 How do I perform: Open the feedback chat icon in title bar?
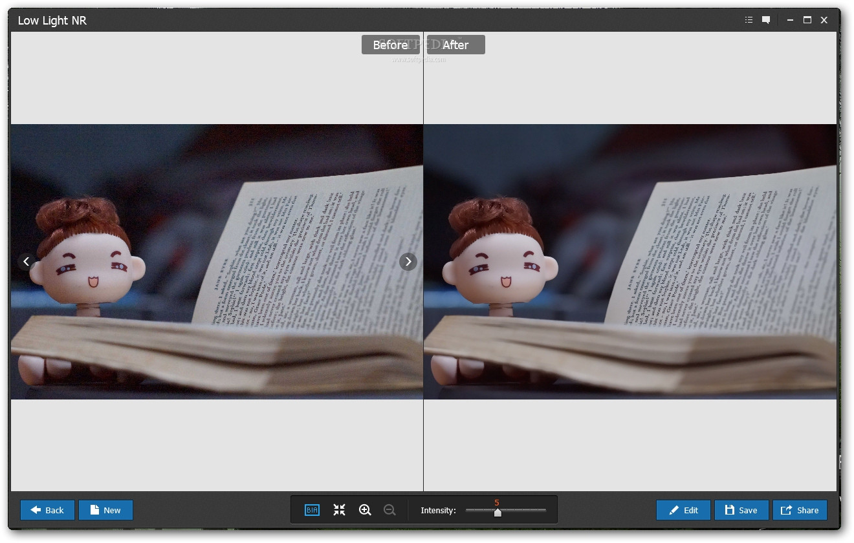coord(766,20)
